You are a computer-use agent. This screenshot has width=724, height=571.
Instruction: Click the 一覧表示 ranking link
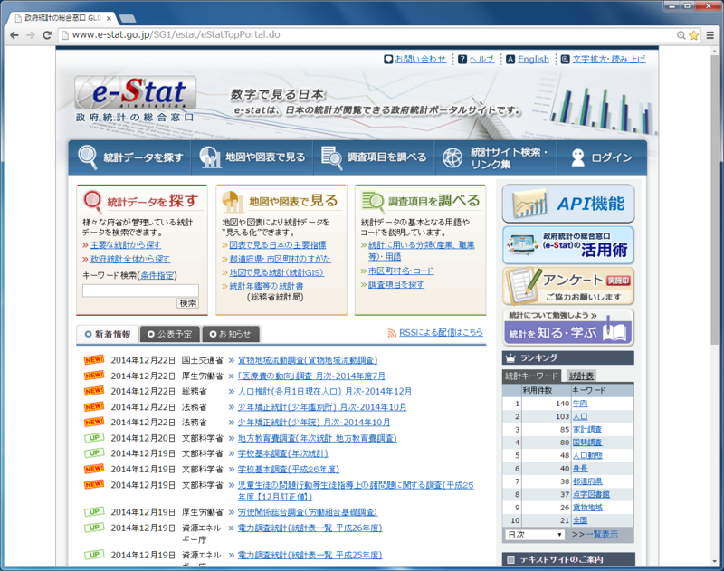(x=601, y=535)
